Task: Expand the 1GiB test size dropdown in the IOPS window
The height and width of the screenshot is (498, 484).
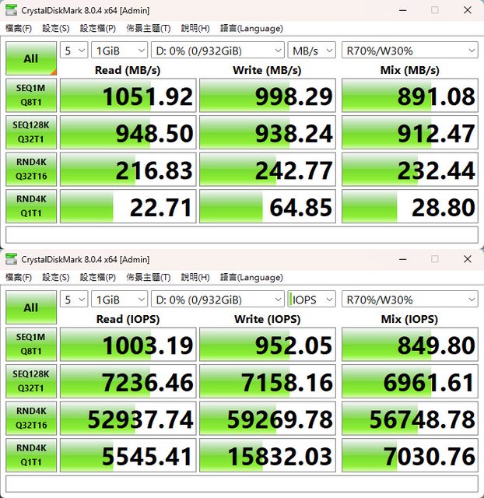Action: coord(119,300)
